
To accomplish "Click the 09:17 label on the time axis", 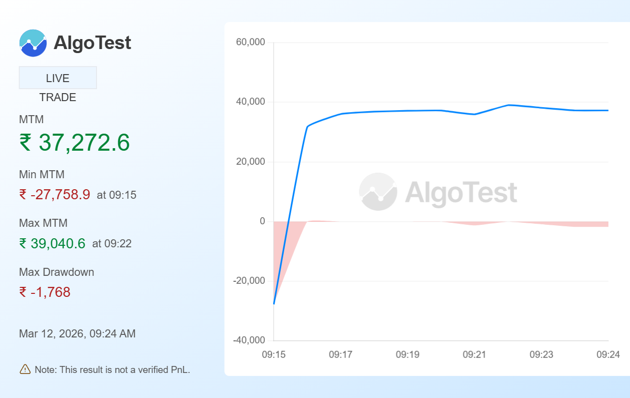I will 342,354.
